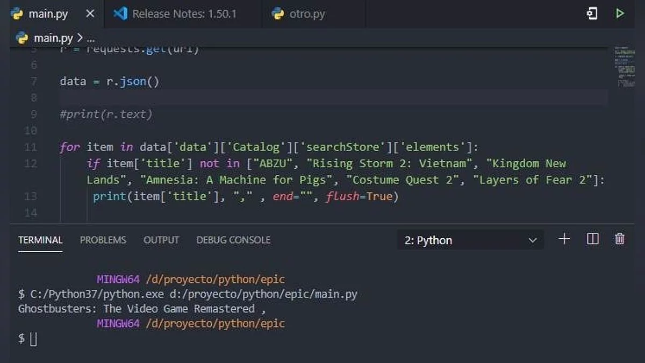The image size is (645, 363).
Task: Show the DEBUG CONSOLE tab
Action: (233, 240)
